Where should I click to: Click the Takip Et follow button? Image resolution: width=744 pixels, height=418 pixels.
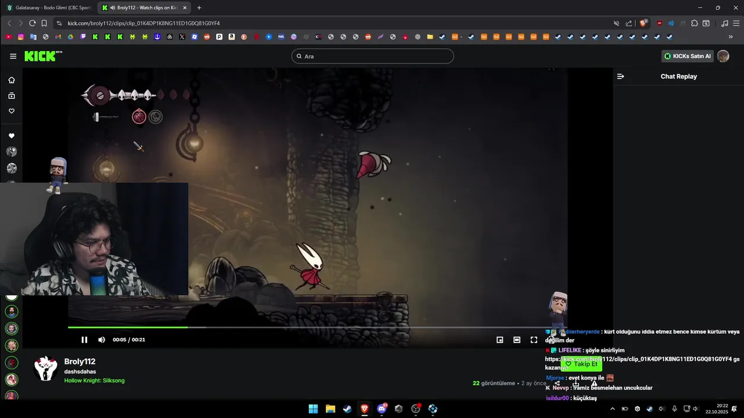coord(581,364)
